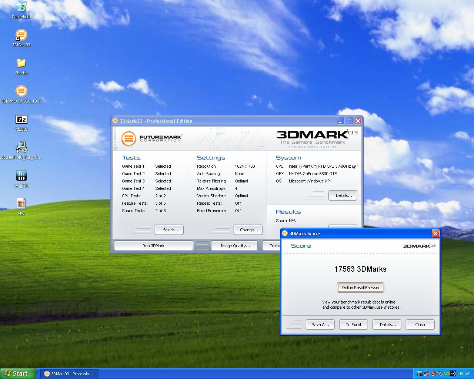
Task: Click Change... under Settings
Action: [x=249, y=230]
